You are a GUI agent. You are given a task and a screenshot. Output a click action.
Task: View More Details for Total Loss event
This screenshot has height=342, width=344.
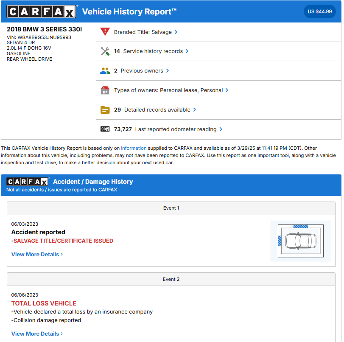[x=37, y=334]
